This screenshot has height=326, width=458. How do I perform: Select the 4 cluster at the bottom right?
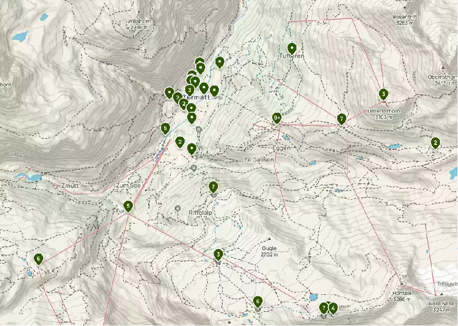click(333, 308)
